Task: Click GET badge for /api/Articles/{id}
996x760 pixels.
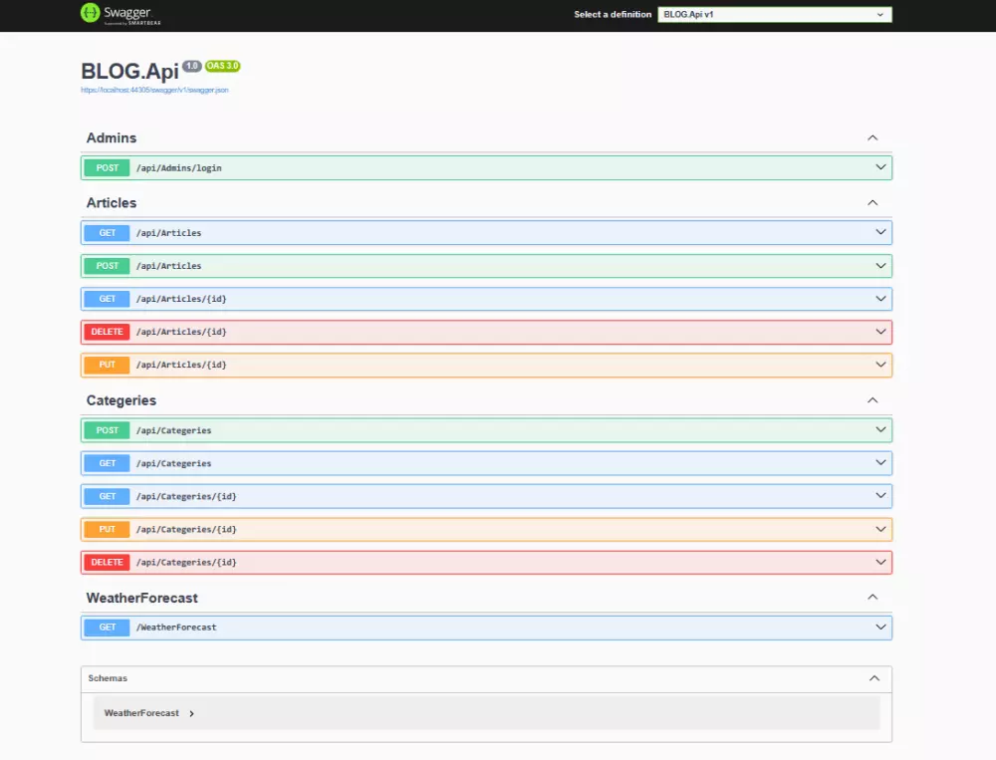Action: (x=108, y=299)
